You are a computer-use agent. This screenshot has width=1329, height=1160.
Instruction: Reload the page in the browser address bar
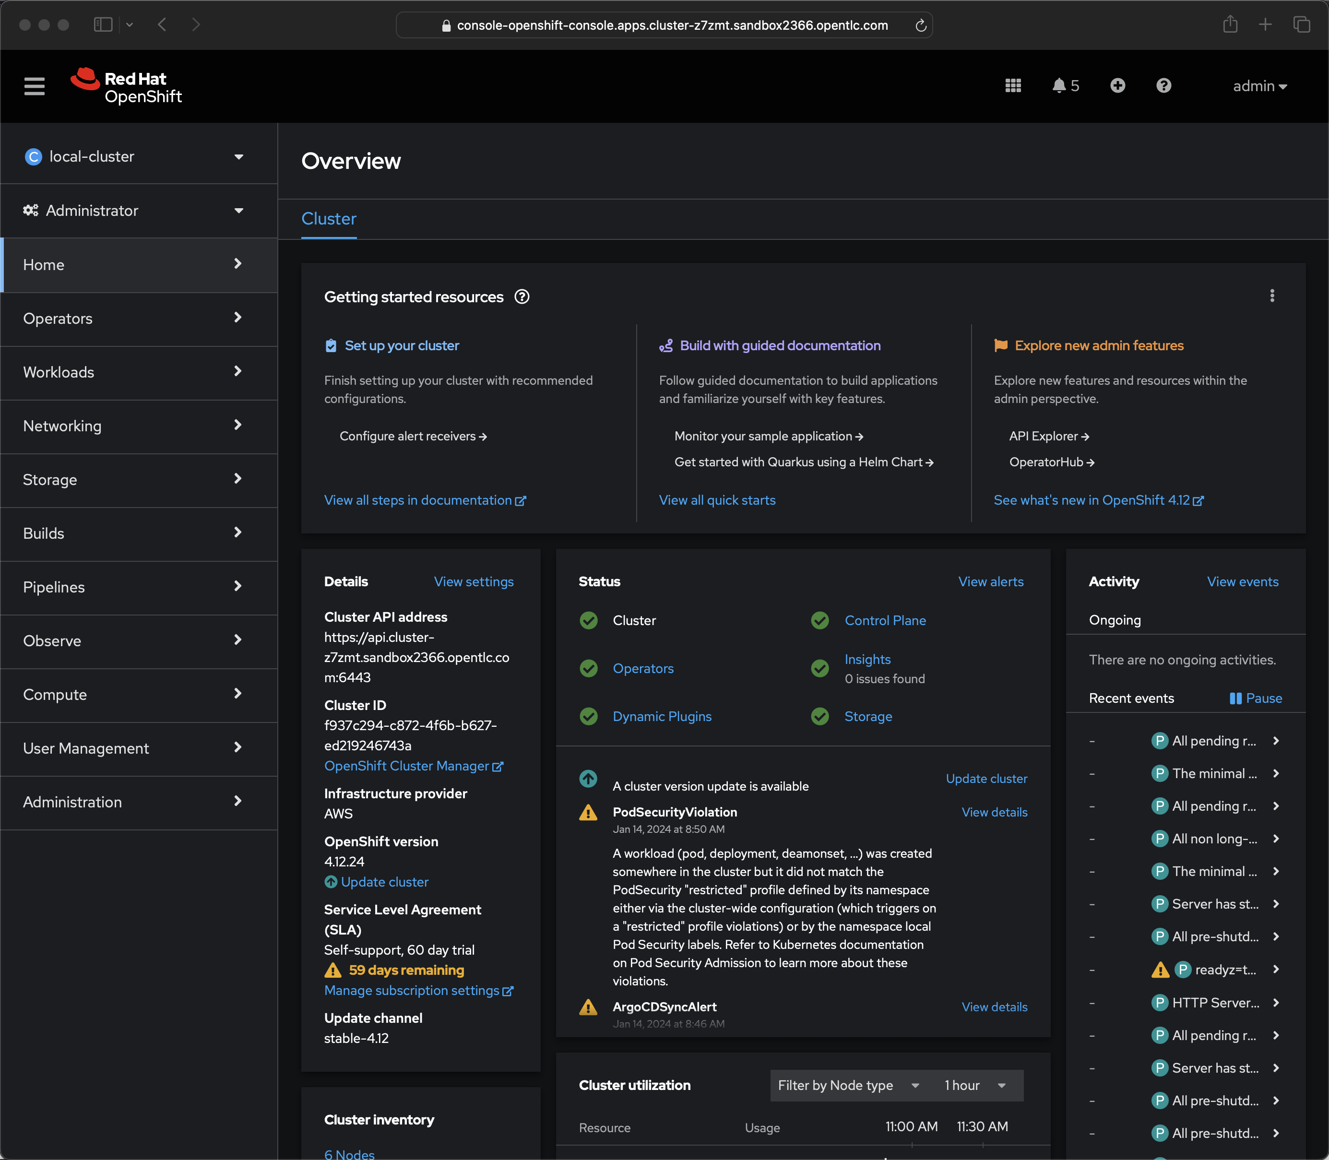(920, 26)
